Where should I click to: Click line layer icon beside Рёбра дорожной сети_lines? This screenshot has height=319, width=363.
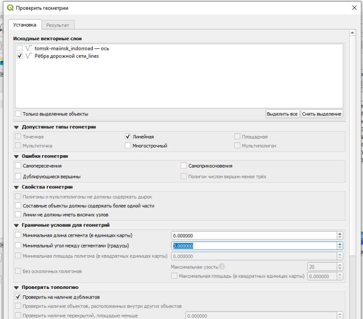click(28, 56)
